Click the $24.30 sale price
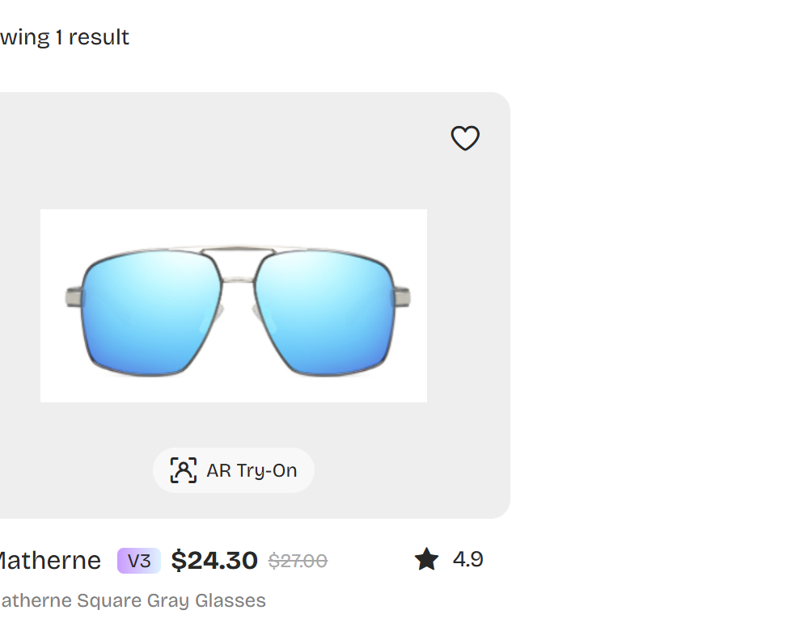 point(214,560)
